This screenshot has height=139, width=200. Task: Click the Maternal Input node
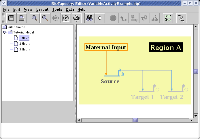pos(106,47)
